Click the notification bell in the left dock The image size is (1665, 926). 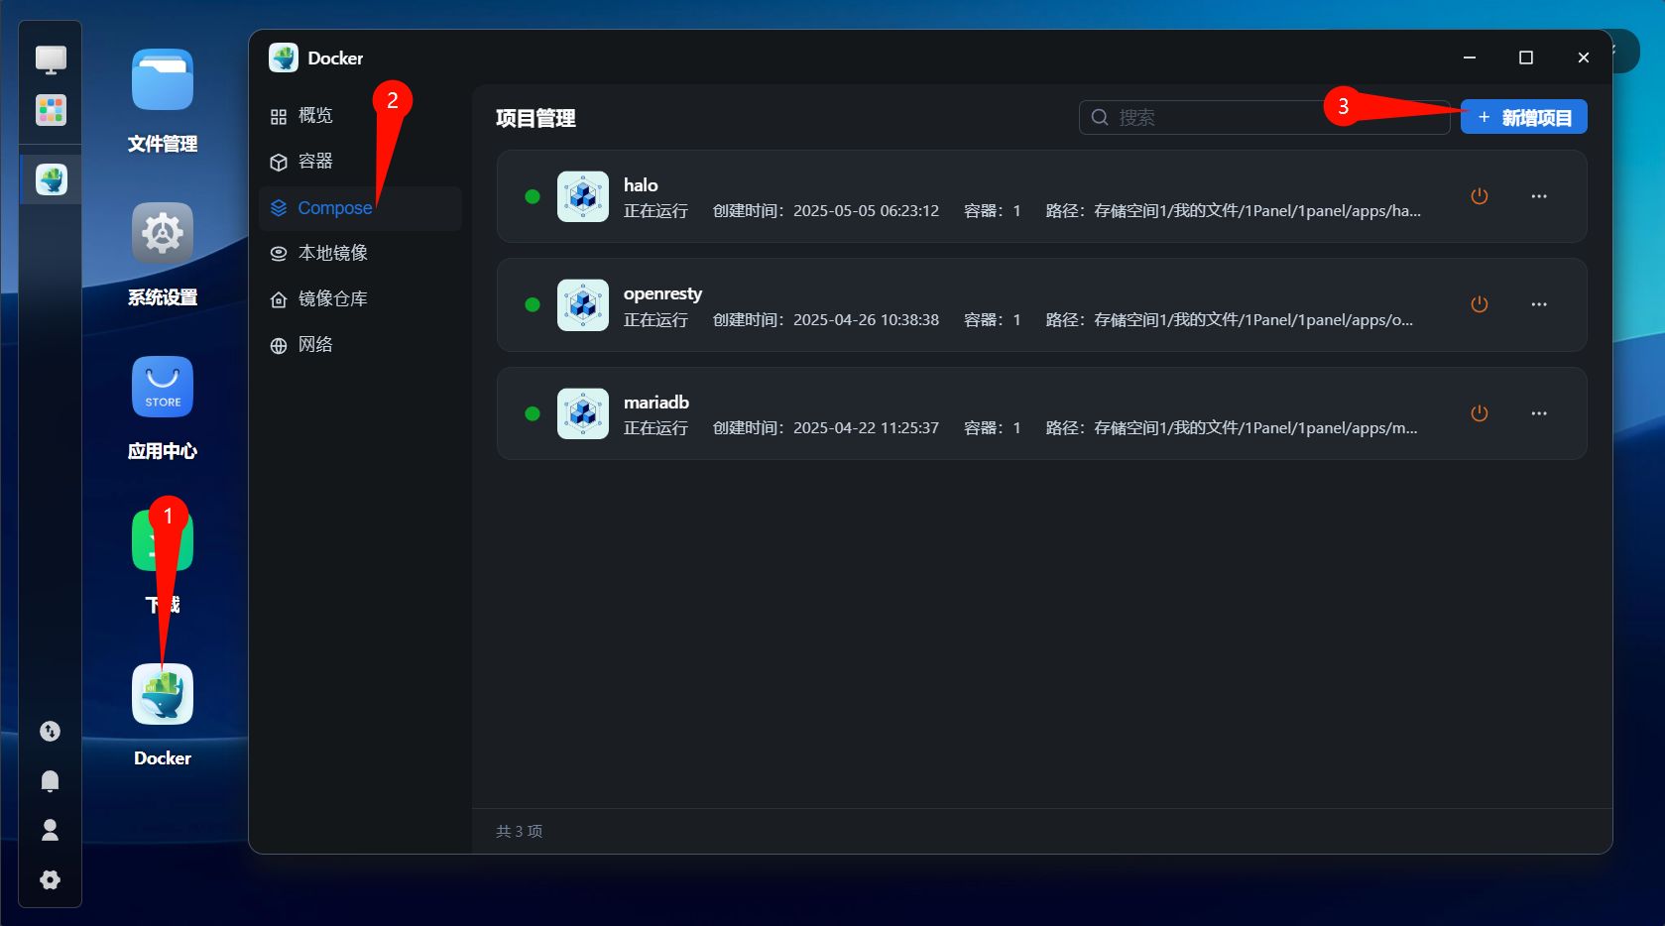[x=50, y=781]
